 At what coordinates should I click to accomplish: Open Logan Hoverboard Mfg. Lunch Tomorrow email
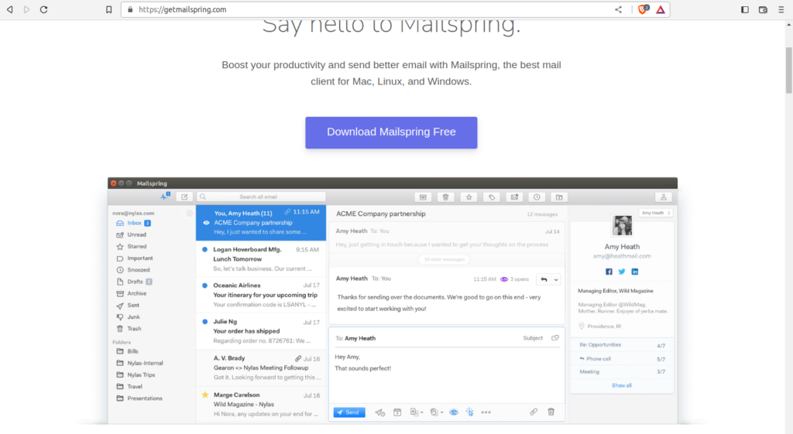click(x=261, y=258)
